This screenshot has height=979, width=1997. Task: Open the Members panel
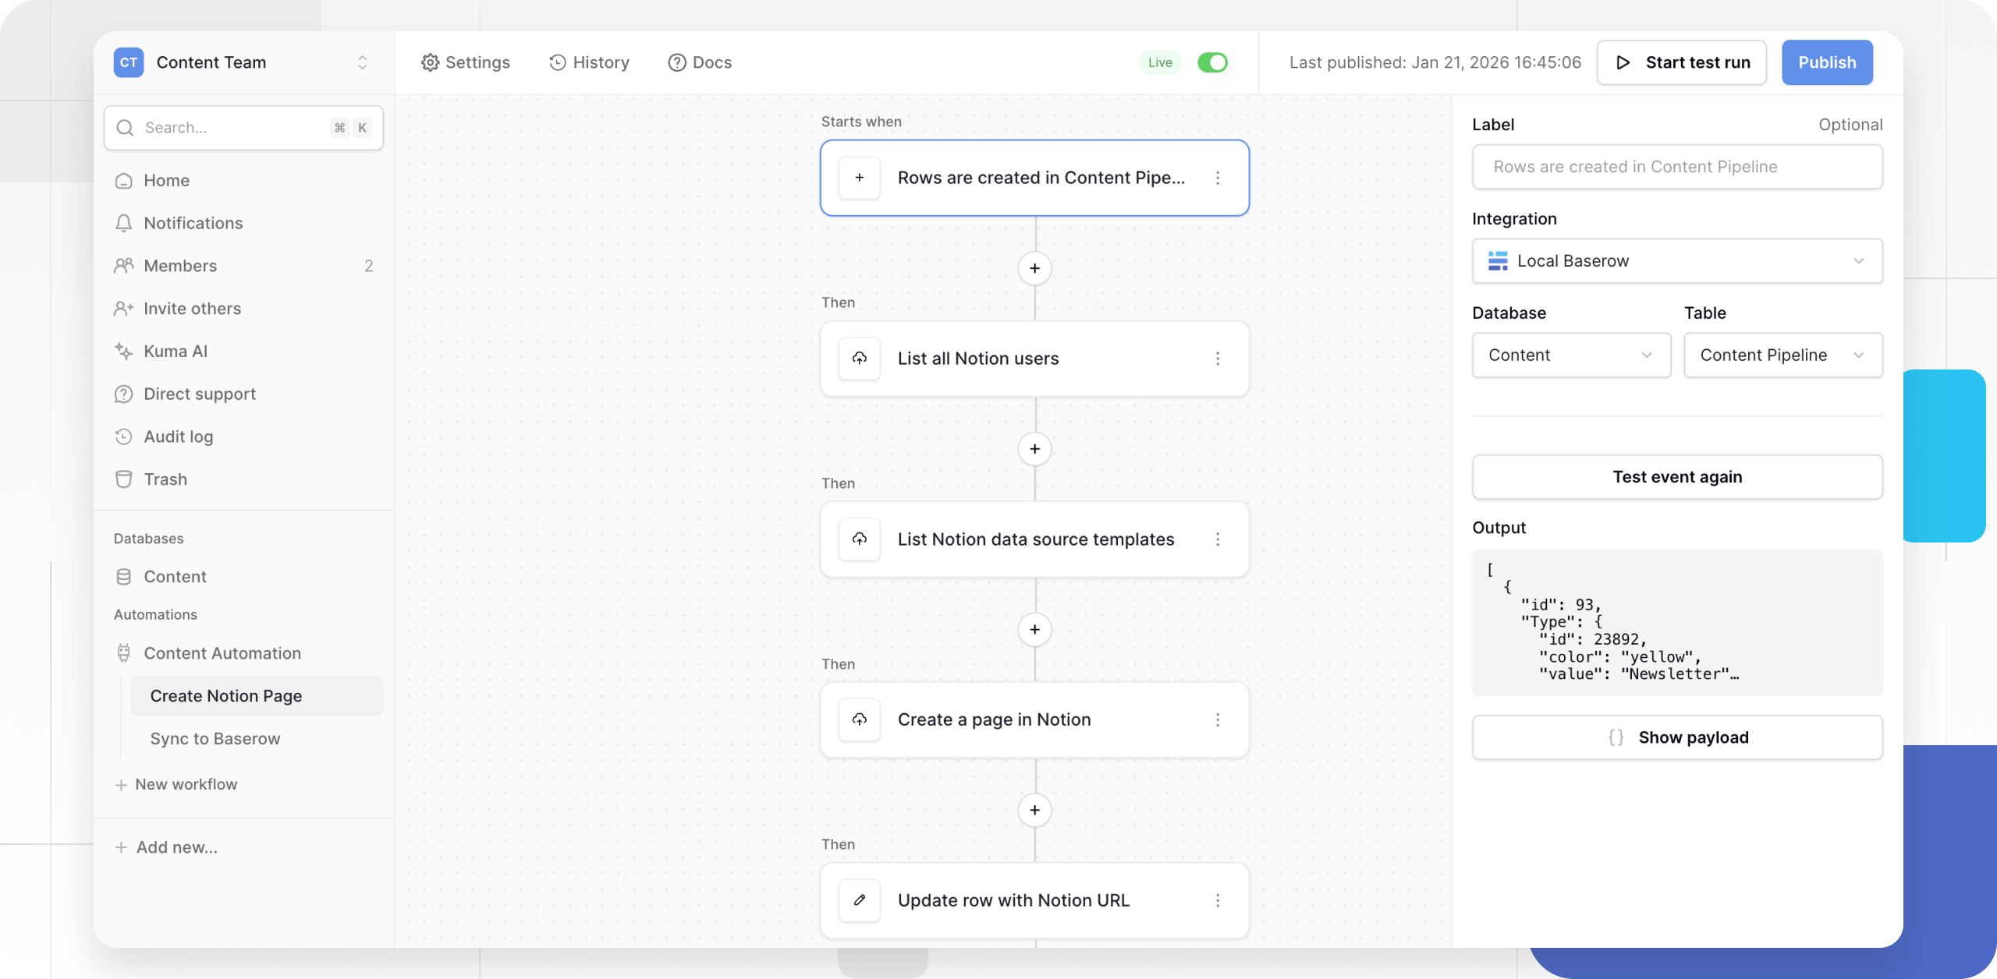(x=179, y=265)
